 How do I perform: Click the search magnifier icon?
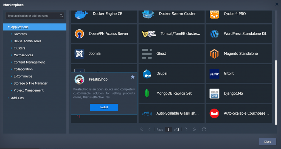(61, 16)
